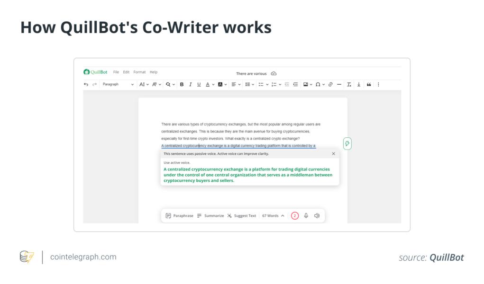Start voice dictation with the microphone
Image resolution: width=484 pixels, height=284 pixels.
click(x=306, y=215)
